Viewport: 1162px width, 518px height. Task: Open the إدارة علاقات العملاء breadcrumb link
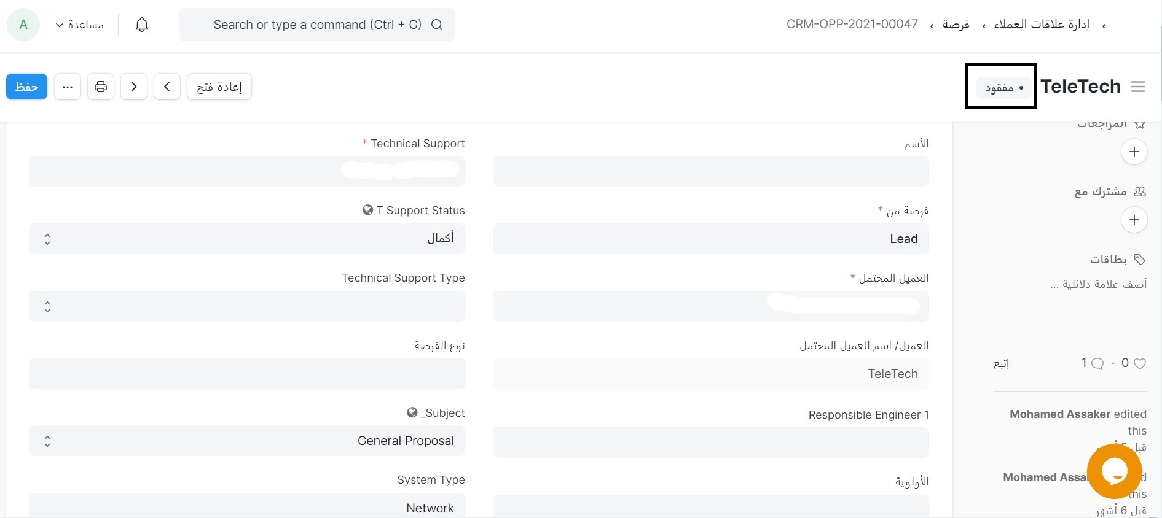point(1042,24)
